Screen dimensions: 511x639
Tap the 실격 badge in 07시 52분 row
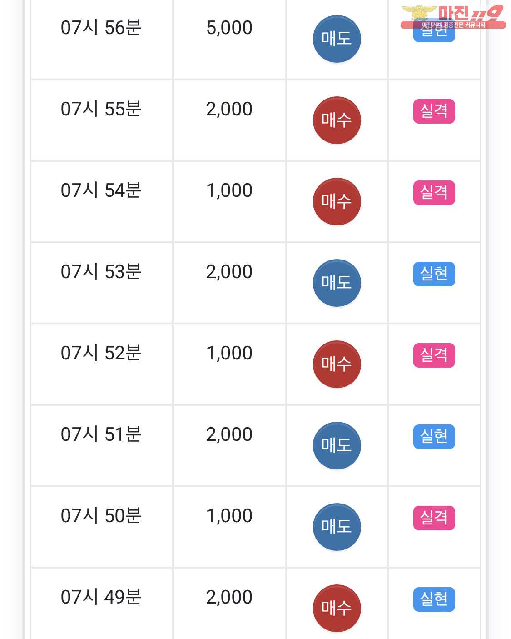click(x=434, y=355)
